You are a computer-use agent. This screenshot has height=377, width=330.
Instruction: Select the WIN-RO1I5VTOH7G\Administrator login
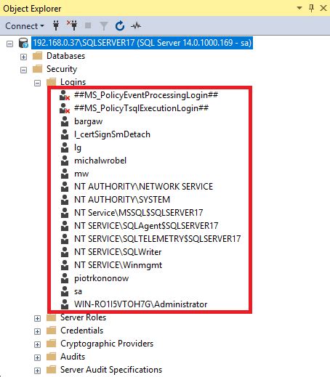(140, 304)
